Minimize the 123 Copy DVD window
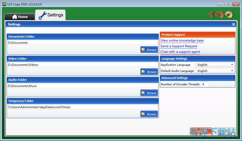 [221, 4]
